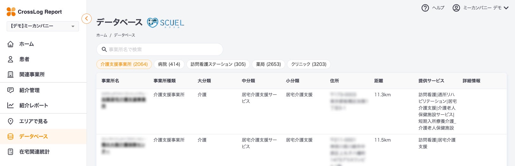The width and height of the screenshot is (515, 166).
Task: Toggle the 訪問看護ステーション (305) filter
Action: pos(218,64)
